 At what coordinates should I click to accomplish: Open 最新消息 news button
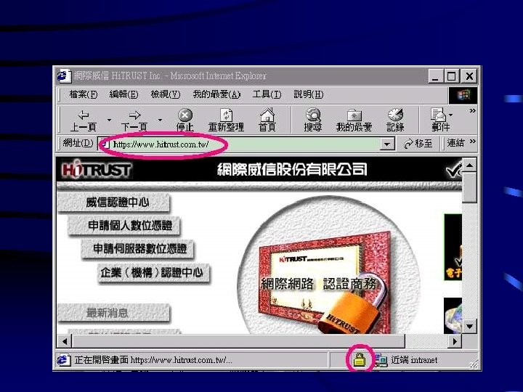pos(114,313)
